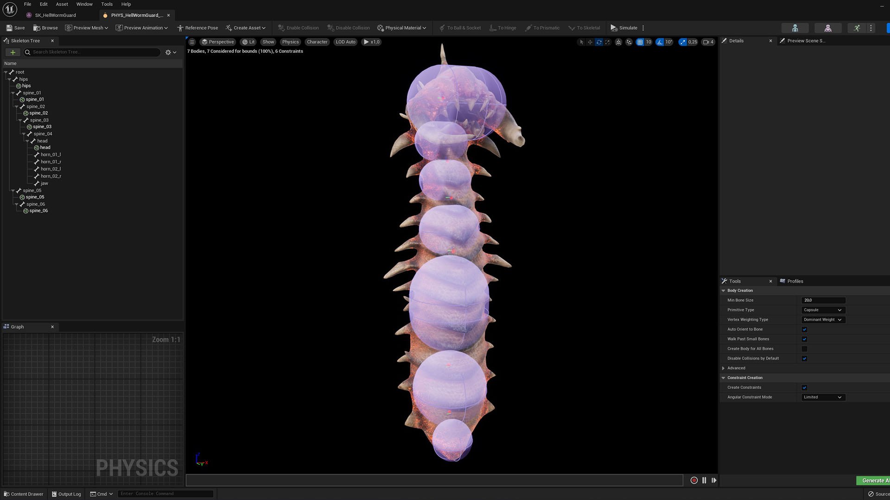Screen dimensions: 890x500
Task: Open Lit view mode button
Action: tap(248, 42)
